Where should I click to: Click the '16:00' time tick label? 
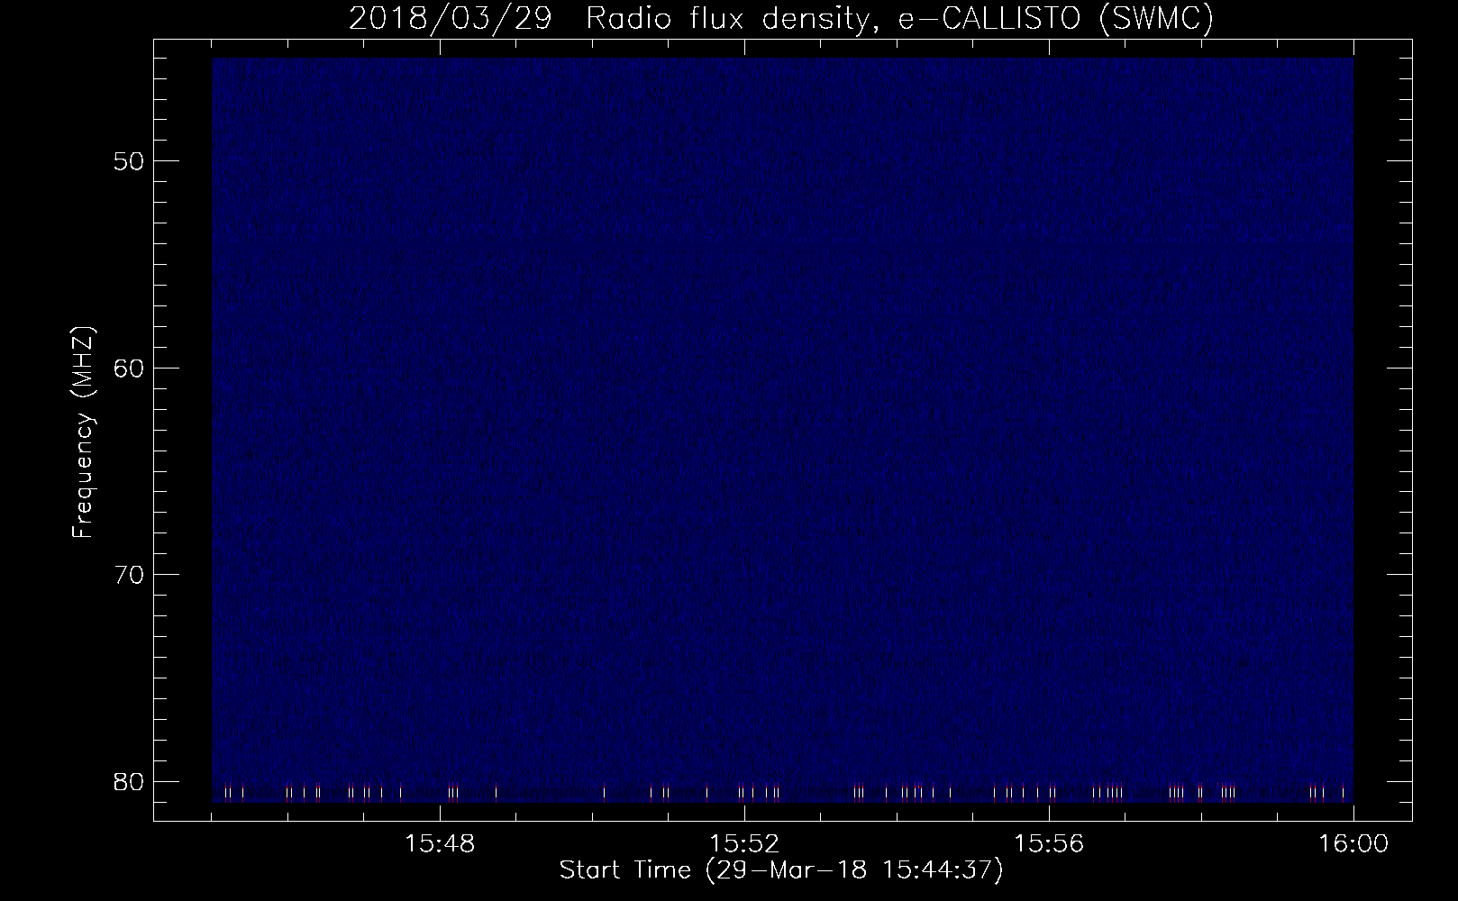1353,844
